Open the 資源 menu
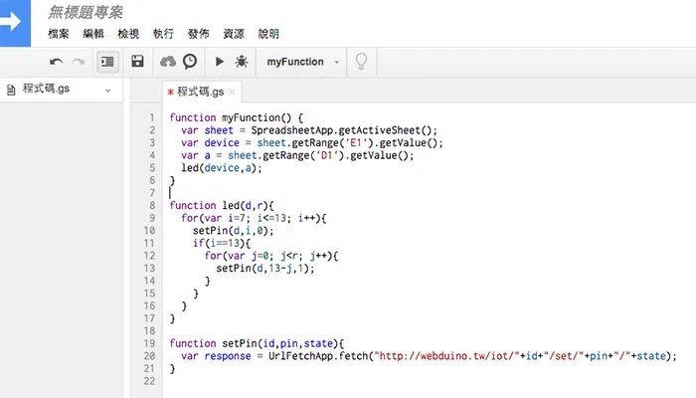This screenshot has width=696, height=398. click(234, 34)
